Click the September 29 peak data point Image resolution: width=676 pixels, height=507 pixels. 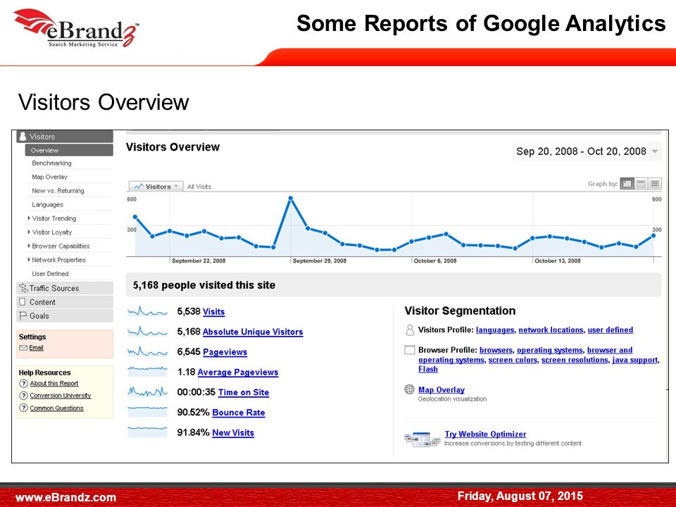click(291, 199)
